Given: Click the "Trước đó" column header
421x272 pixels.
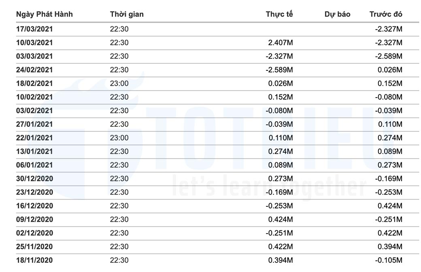Looking at the screenshot, I should (386, 14).
